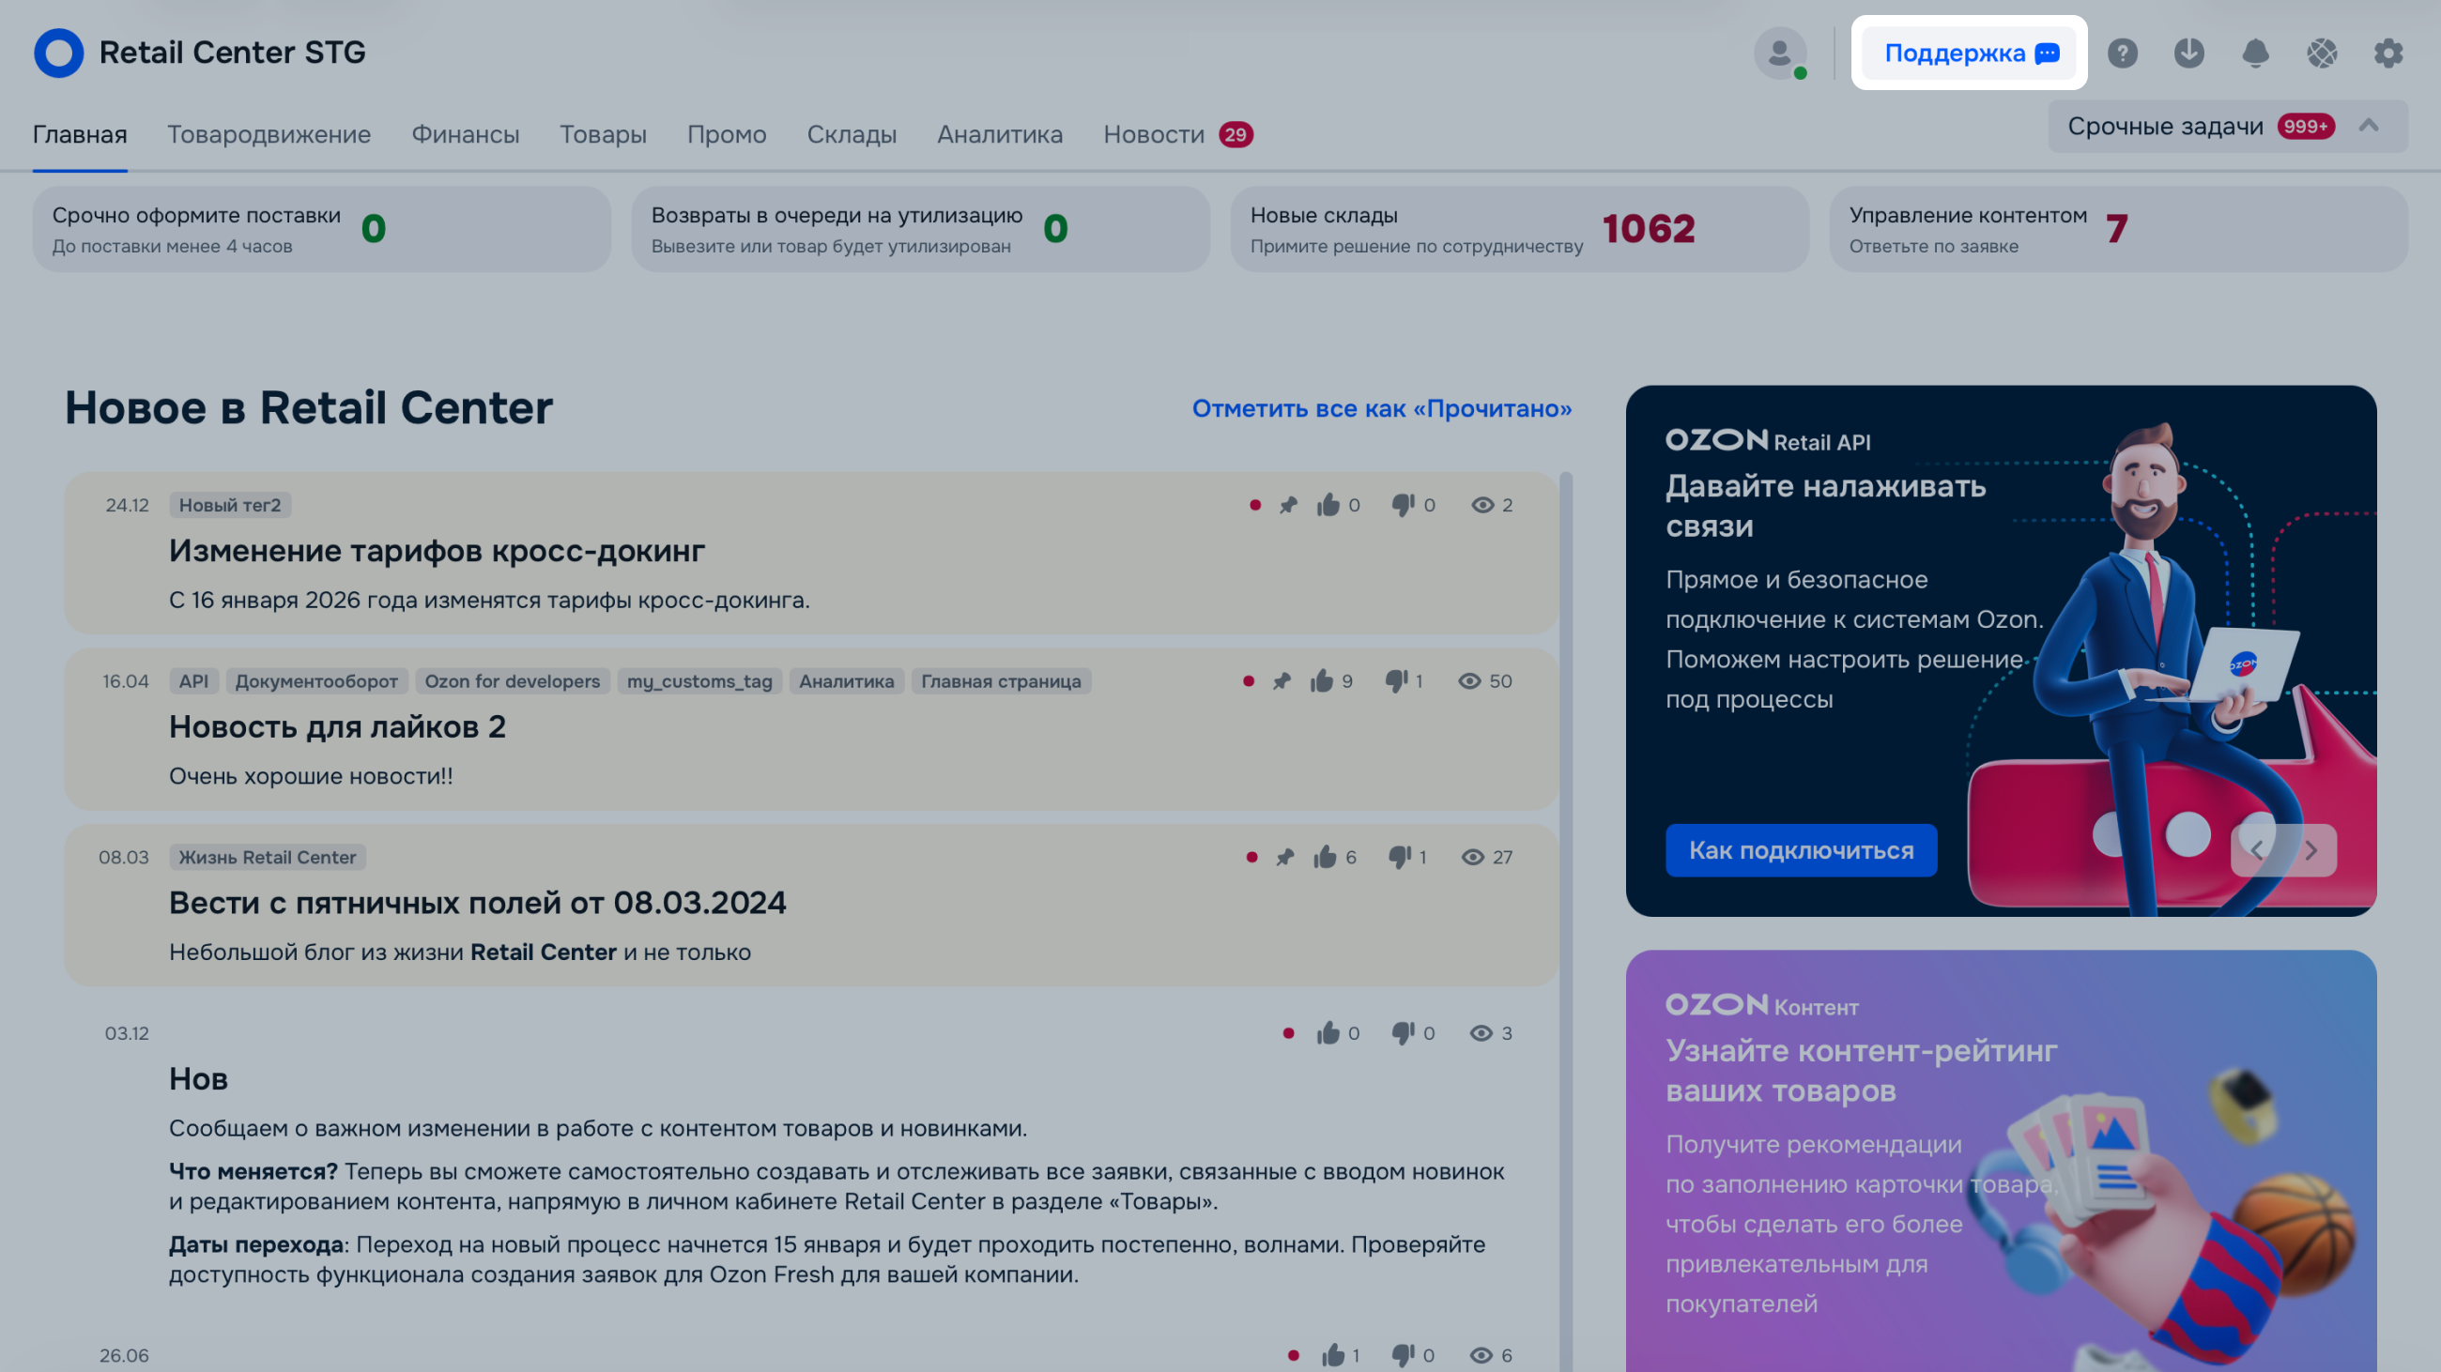Like the news Изменение тарифов кросс-докинг
This screenshot has height=1372, width=2441.
[x=1328, y=505]
